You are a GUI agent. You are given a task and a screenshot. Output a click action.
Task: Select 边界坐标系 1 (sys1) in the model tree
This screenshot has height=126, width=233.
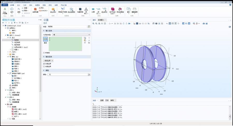click(21, 47)
